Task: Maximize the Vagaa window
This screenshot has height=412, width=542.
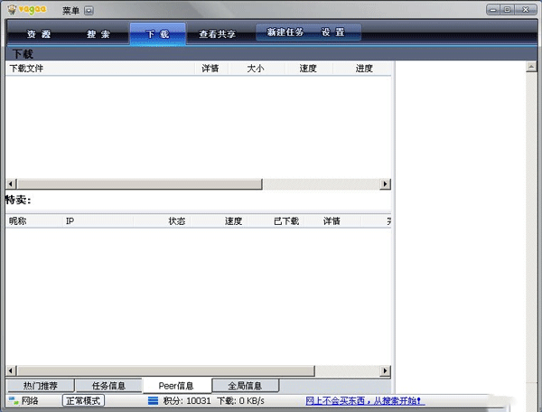Action: pyautogui.click(x=508, y=10)
